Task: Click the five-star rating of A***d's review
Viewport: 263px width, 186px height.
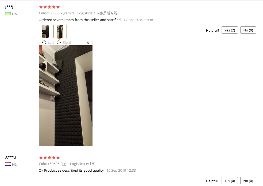Action: click(49, 157)
